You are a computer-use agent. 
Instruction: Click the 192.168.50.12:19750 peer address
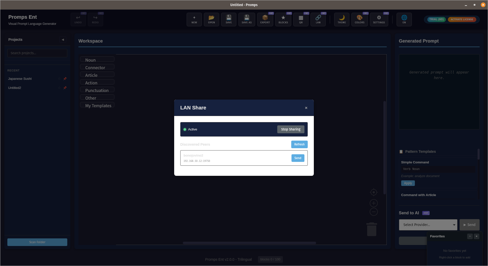tap(197, 161)
